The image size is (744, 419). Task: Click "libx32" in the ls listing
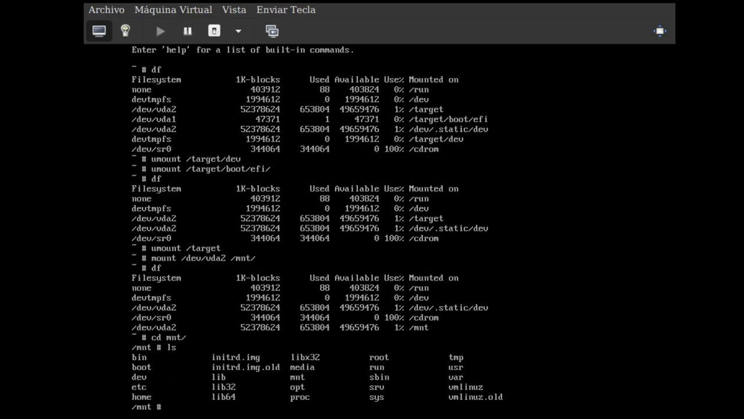tap(305, 357)
